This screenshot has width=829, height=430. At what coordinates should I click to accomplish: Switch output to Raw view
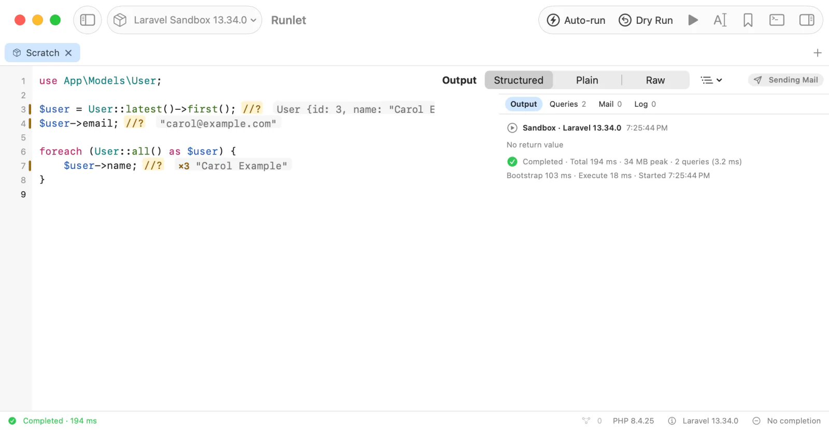(655, 80)
